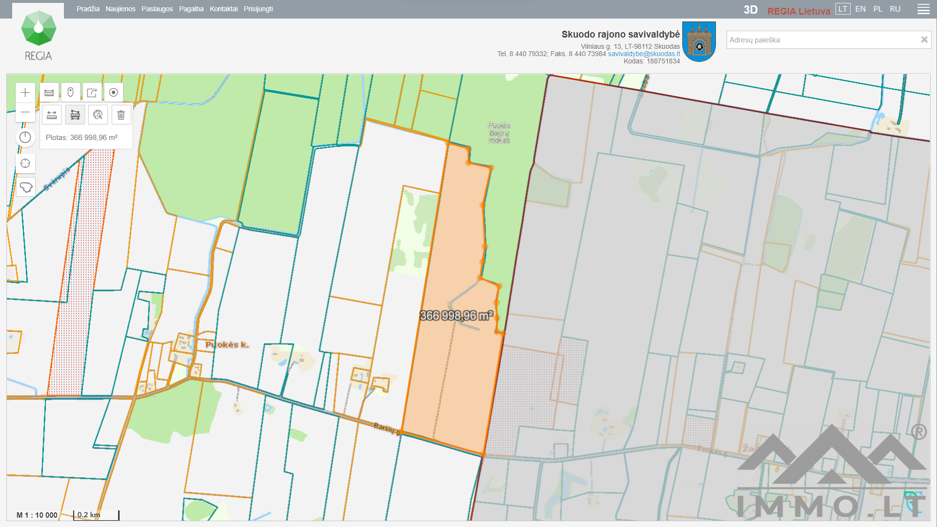Toggle the round target button
This screenshot has height=527, width=937.
(x=113, y=93)
